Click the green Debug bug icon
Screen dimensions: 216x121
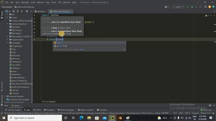click(x=192, y=7)
